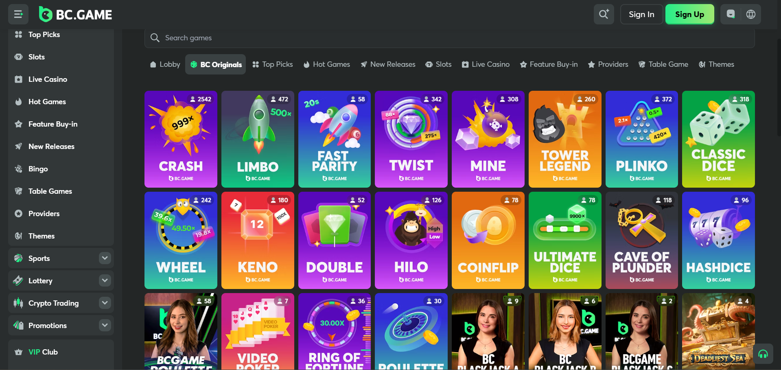
Task: Select the Live Casino tab
Action: 486,64
